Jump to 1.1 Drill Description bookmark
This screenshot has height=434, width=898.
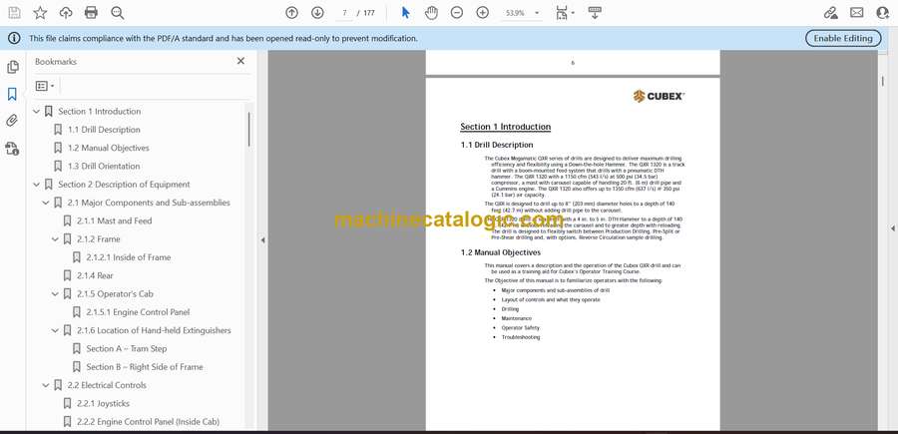tap(104, 130)
